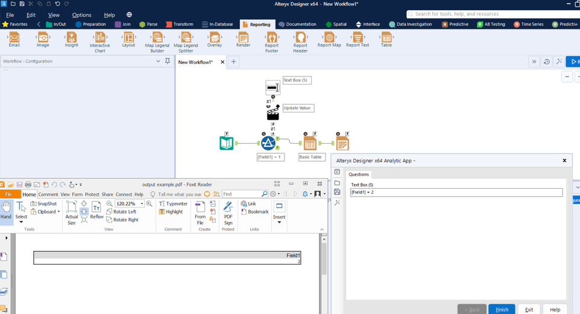The width and height of the screenshot is (580, 314).
Task: Add a new workflow tab with plus
Action: (233, 61)
